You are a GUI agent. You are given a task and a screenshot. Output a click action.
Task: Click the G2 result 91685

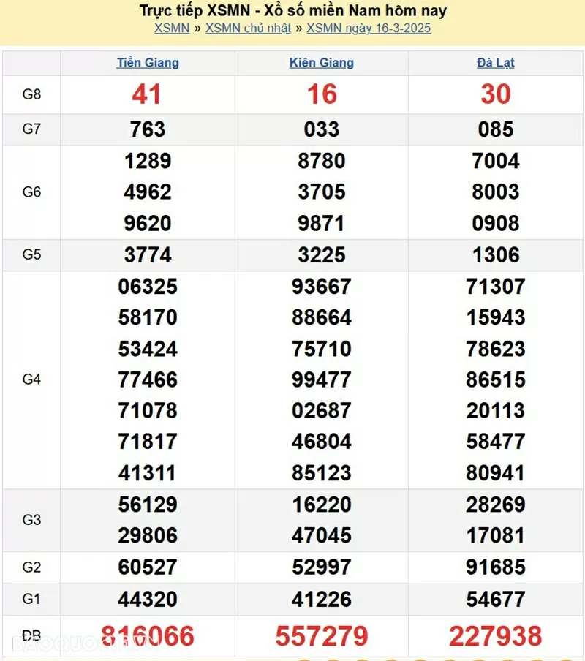(x=496, y=567)
